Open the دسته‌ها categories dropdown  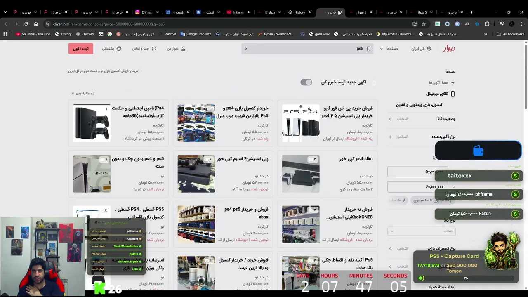coord(389,49)
